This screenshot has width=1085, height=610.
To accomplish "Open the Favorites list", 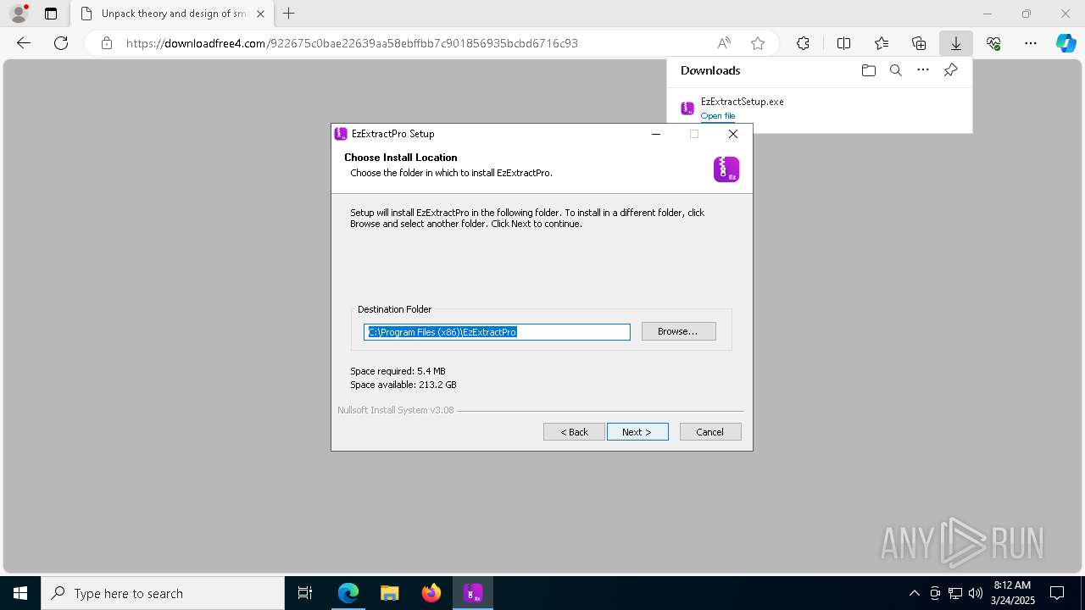I will point(882,43).
